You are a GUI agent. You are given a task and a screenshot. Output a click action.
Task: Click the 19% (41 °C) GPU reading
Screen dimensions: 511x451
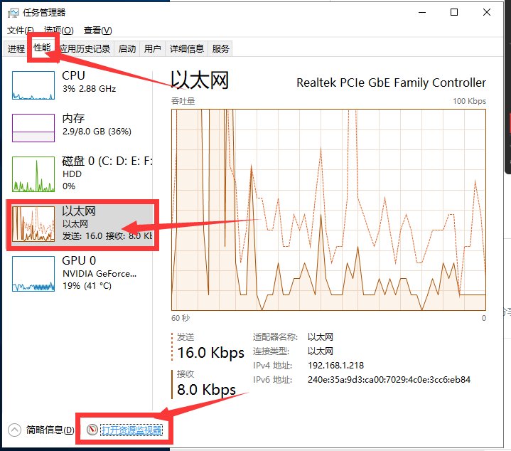(x=87, y=286)
